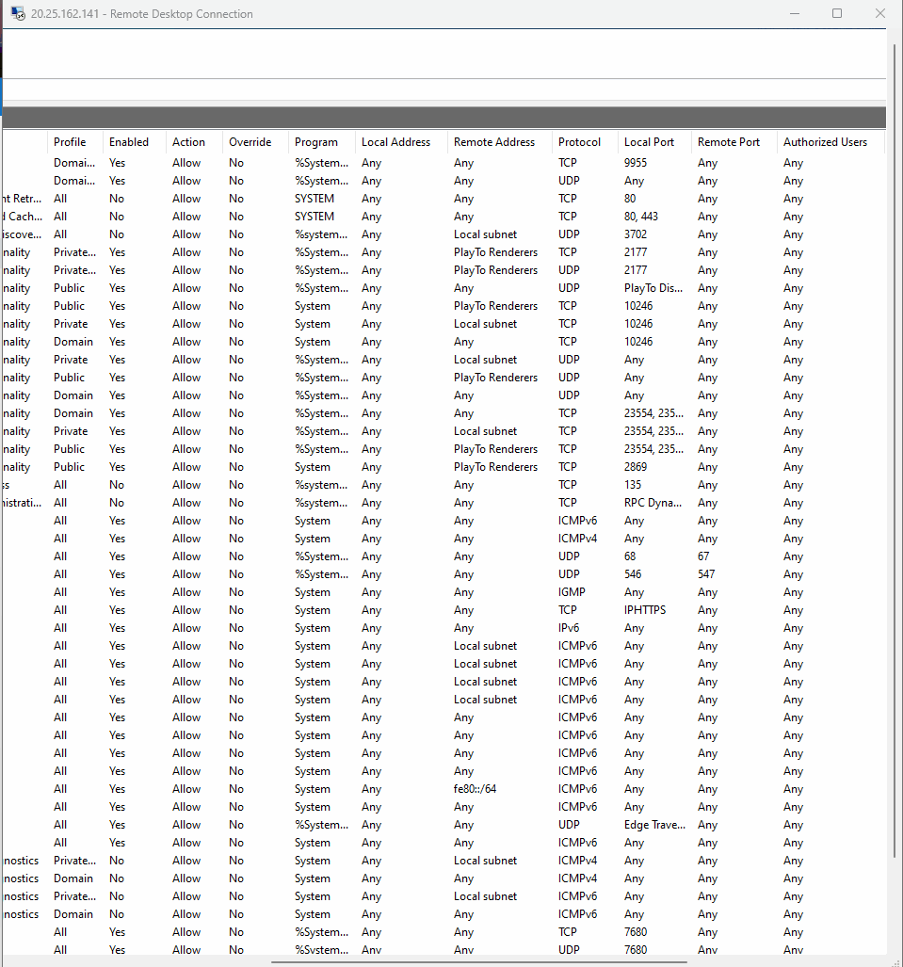
Task: Select the 'iscove...' rule name cell
Action: (x=23, y=234)
